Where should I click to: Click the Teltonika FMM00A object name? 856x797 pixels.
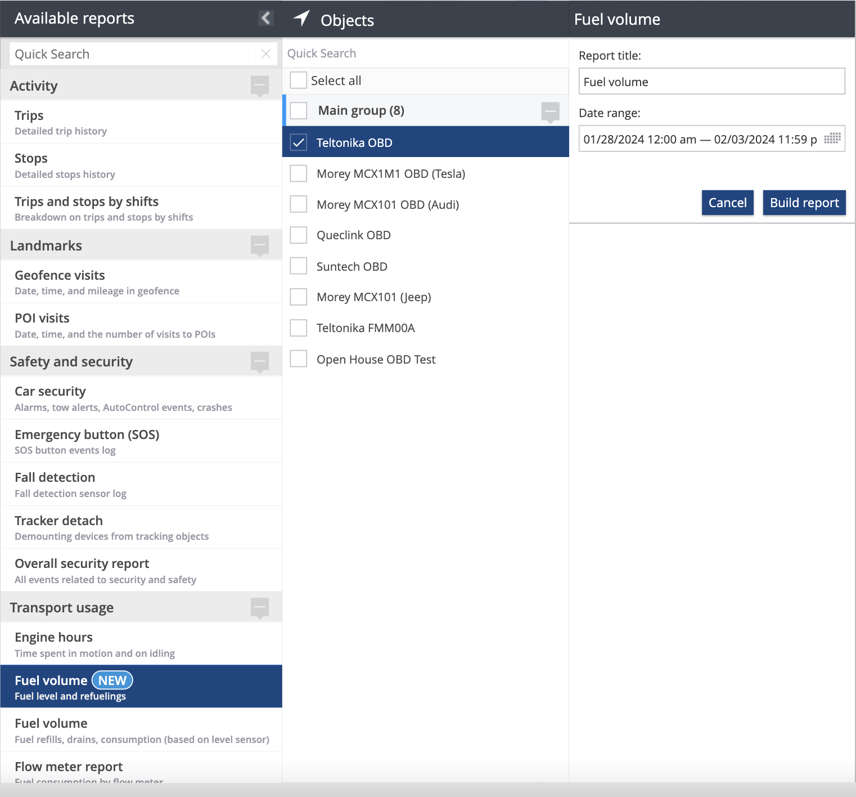coord(366,328)
